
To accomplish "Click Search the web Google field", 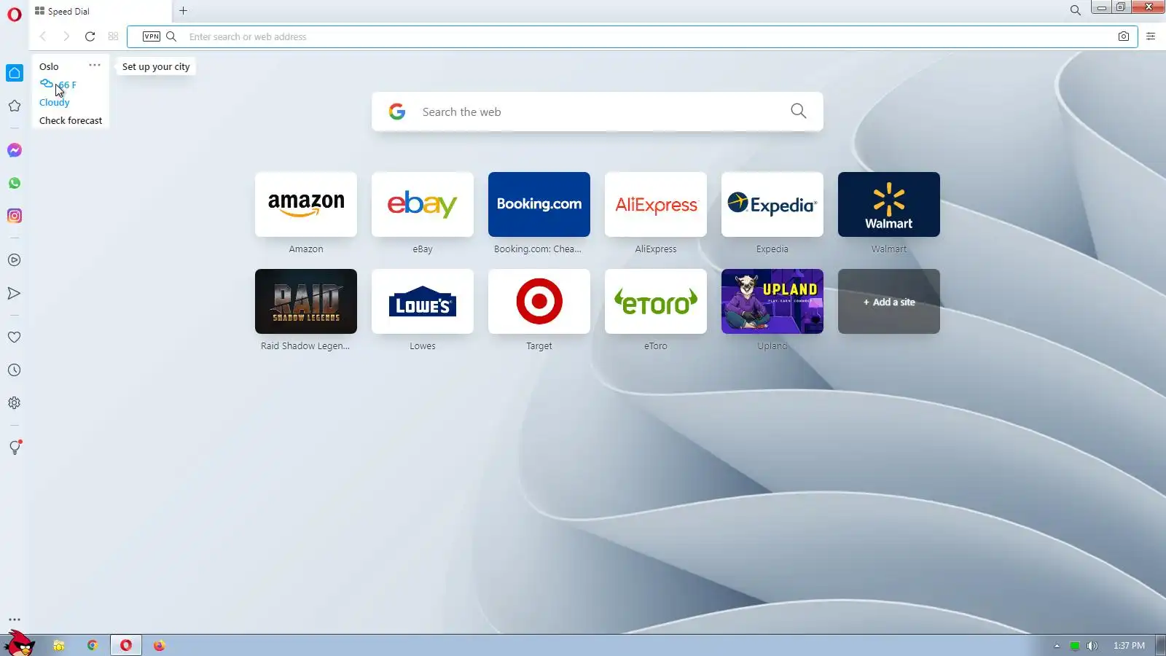I will 598,112.
